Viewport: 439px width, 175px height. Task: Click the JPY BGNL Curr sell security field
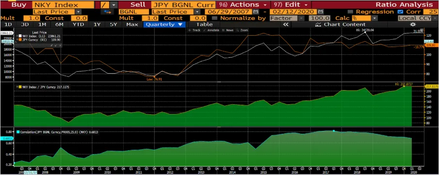(x=183, y=5)
